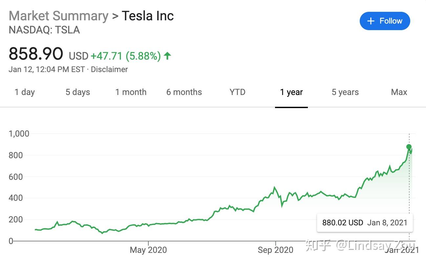Screen dimensions: 426x264
Task: Click the 858.90 current price display
Action: [x=36, y=53]
